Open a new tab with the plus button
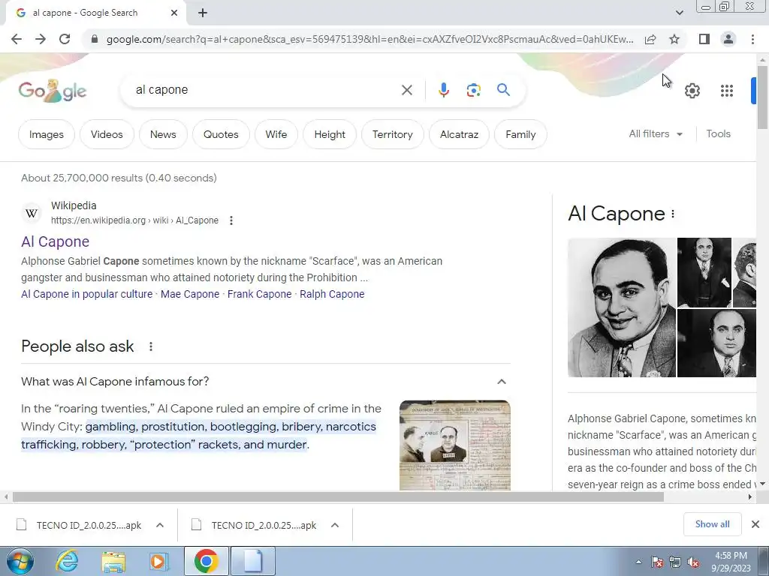 coord(203,13)
